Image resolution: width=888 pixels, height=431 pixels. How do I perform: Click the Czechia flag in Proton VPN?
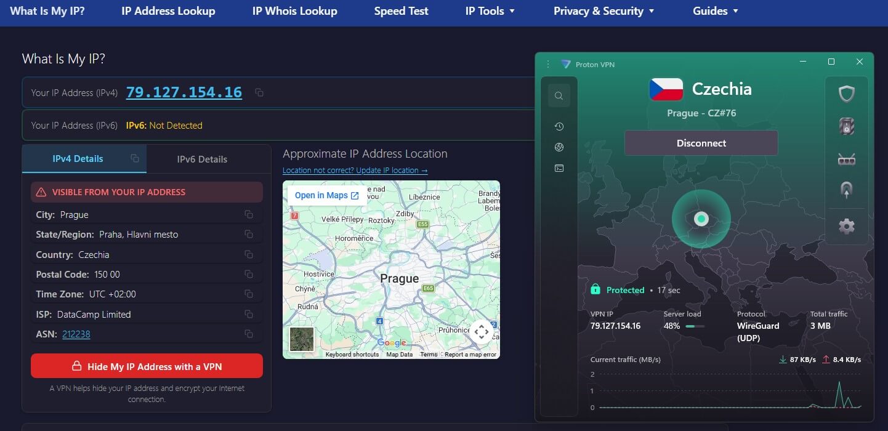[x=666, y=89]
